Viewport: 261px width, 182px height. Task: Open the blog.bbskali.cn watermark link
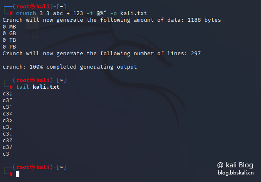[235, 172]
